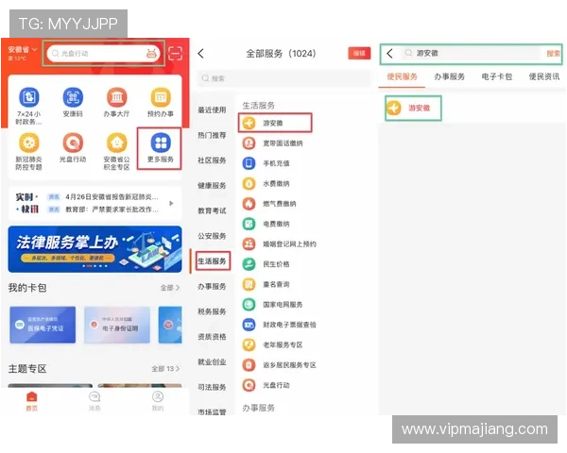Open the 法律服务掌上办 banner

(94, 249)
